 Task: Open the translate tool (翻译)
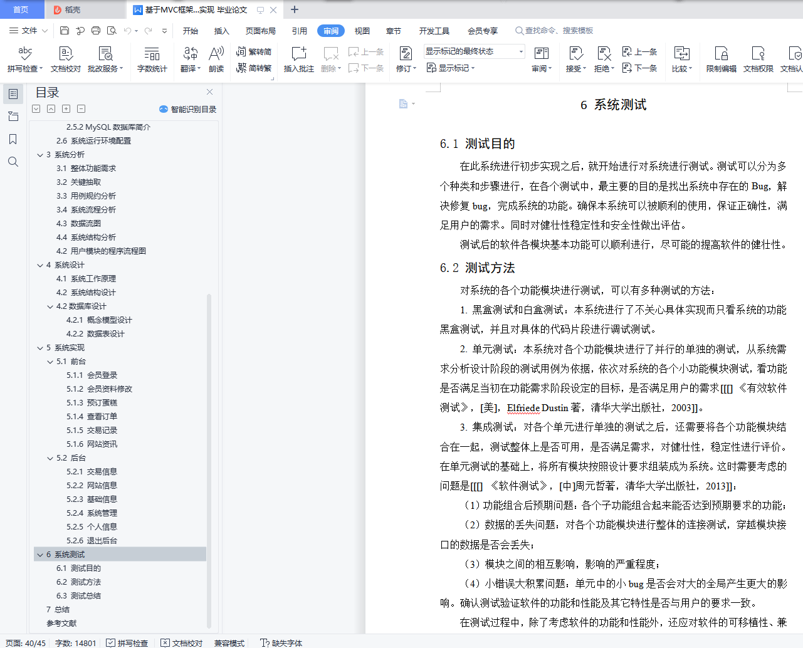point(191,60)
